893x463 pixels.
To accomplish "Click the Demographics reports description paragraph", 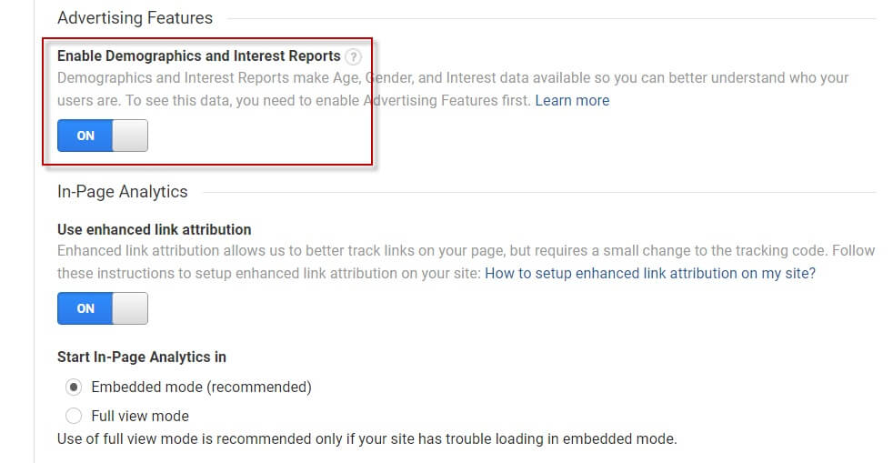I will tap(453, 89).
